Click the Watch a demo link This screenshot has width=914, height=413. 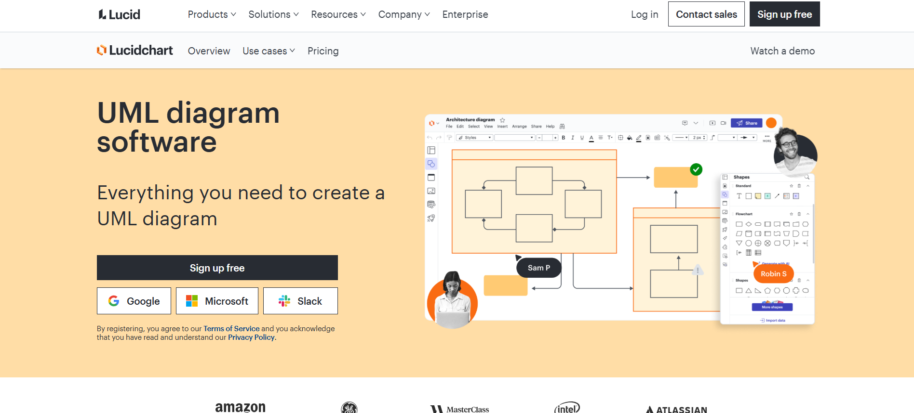pos(782,51)
